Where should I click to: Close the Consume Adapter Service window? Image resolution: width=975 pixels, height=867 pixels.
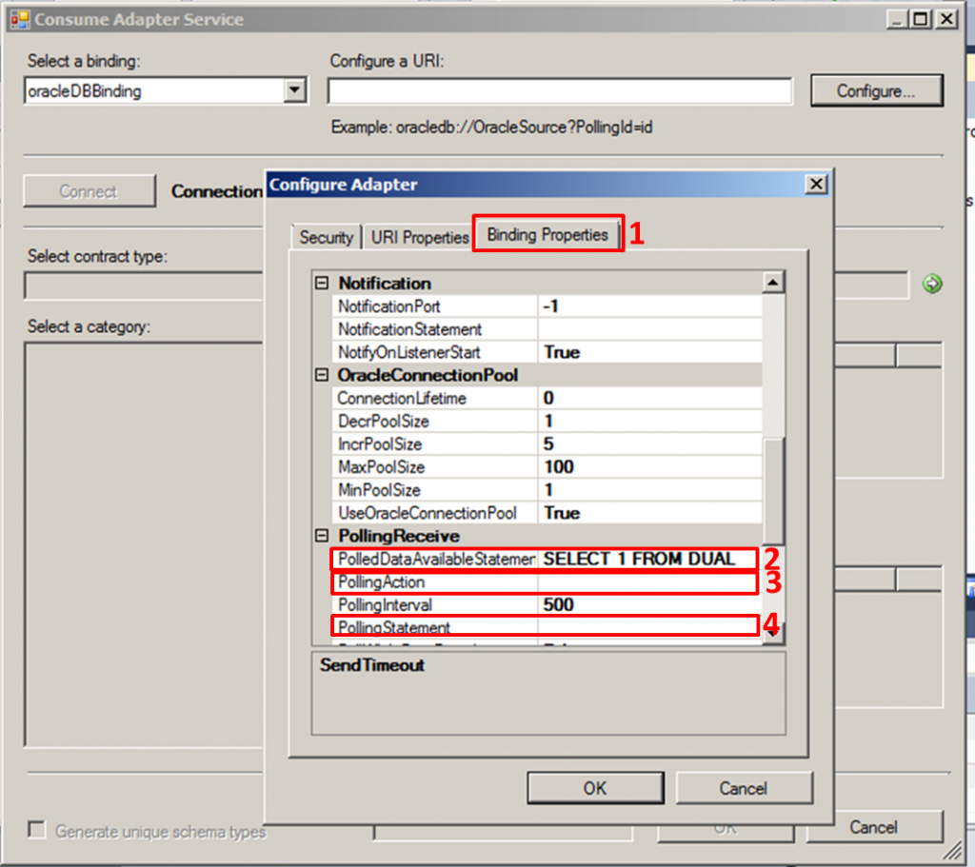point(946,19)
